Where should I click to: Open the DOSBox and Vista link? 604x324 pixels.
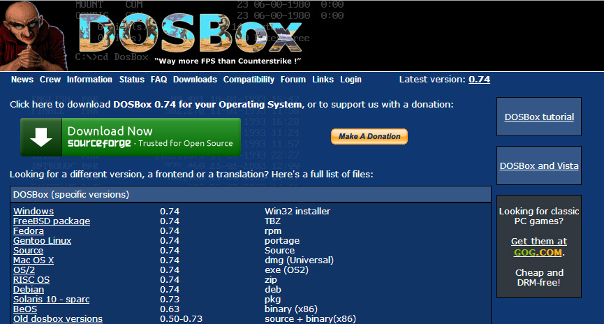pyautogui.click(x=539, y=165)
